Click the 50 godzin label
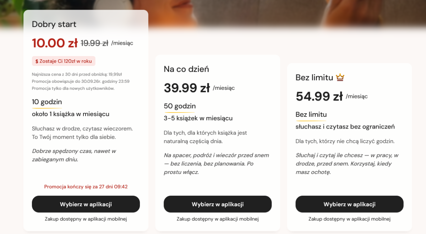This screenshot has width=426, height=234. 180,106
